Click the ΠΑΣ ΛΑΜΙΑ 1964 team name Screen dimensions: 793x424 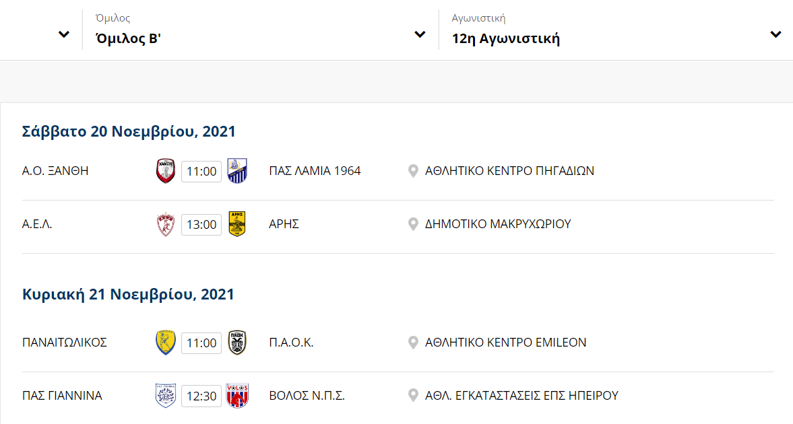[x=315, y=171]
